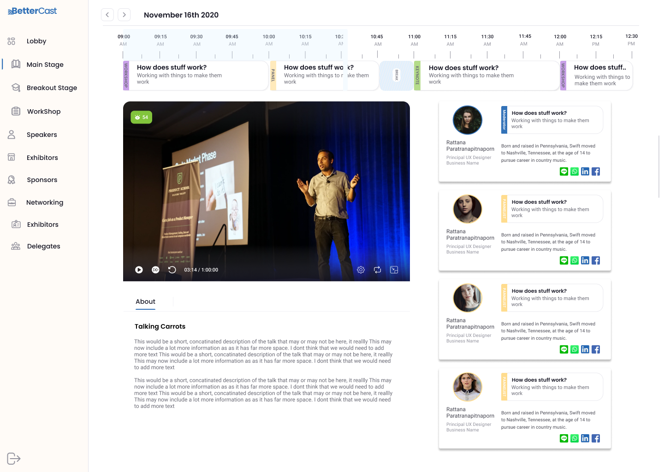664x472 pixels.
Task: Open the Networking section
Action: [45, 202]
